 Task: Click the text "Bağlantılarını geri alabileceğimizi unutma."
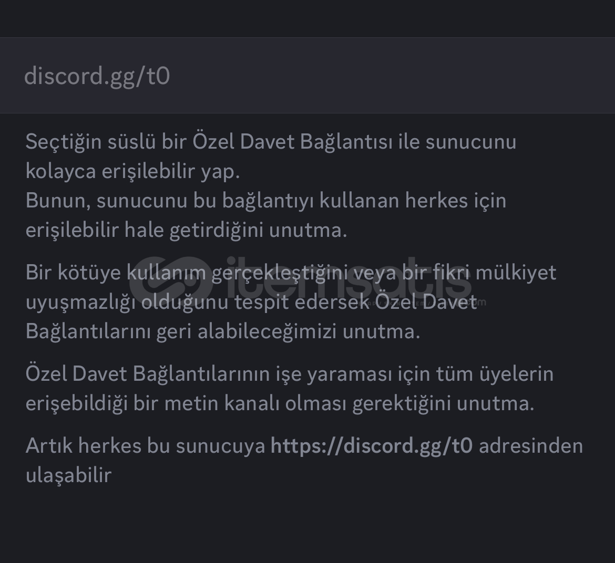tap(223, 331)
